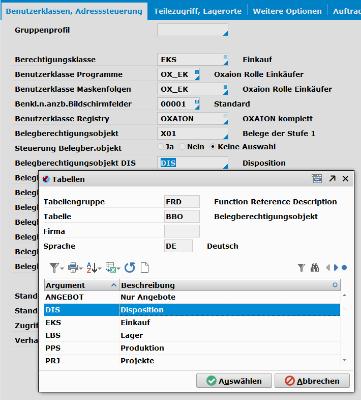Open the filter tool in Tabellen toolbar
This screenshot has height=400, width=361.
54,268
